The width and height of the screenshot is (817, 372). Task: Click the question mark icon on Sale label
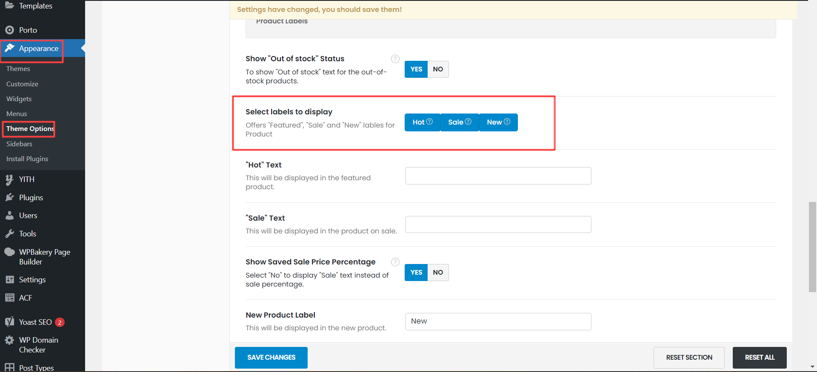[x=468, y=122]
